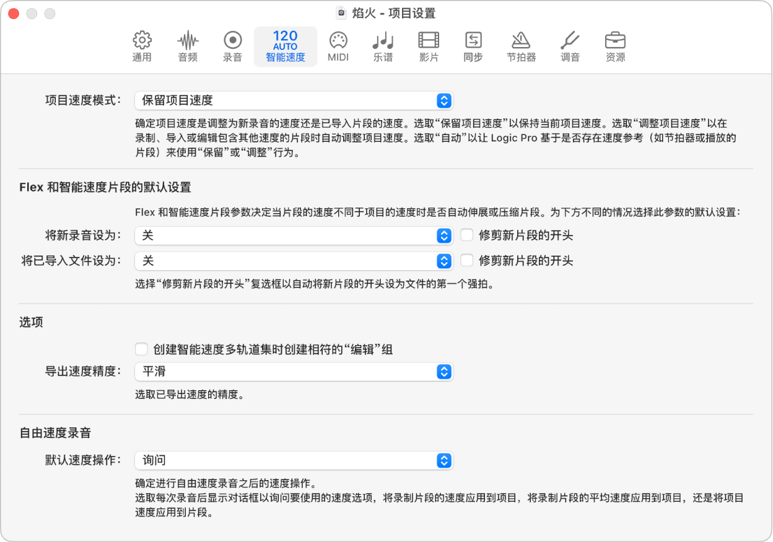Click the 乐谱 tab label
Viewport: 773px width, 542px height.
click(383, 58)
